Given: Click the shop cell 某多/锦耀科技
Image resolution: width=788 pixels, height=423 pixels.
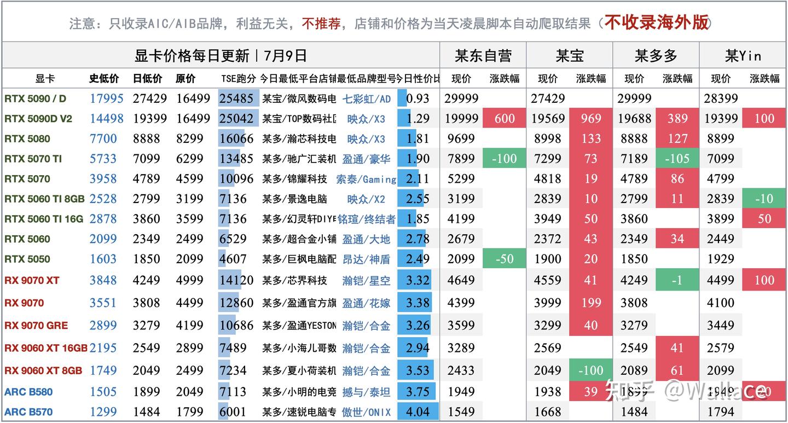Looking at the screenshot, I should coord(294,179).
